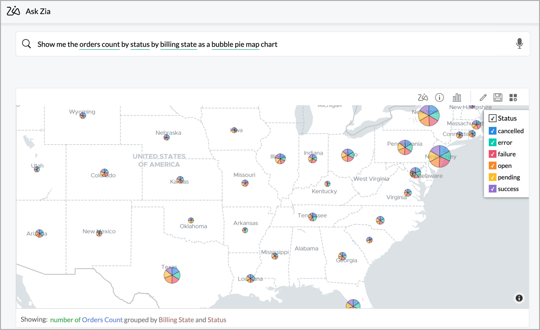Uncheck the cancelled status checkbox
The image size is (540, 330).
click(x=492, y=131)
